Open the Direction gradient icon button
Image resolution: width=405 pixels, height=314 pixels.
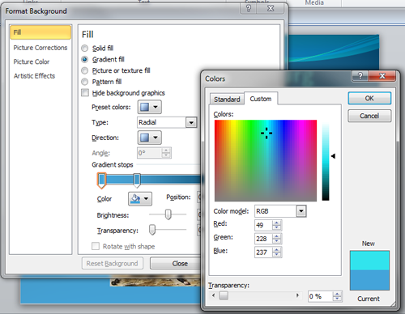[150, 138]
